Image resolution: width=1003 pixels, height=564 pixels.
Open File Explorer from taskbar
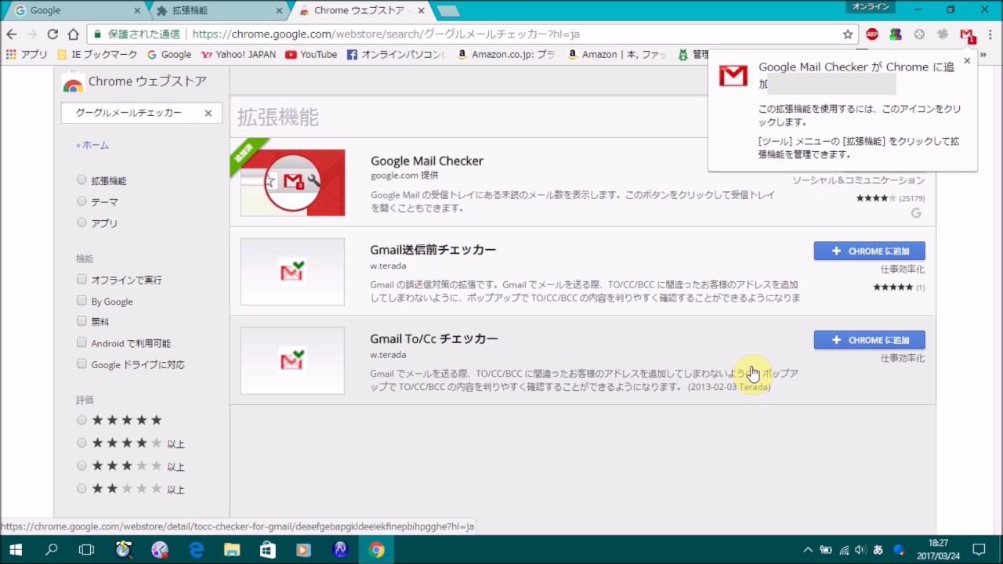(x=232, y=550)
